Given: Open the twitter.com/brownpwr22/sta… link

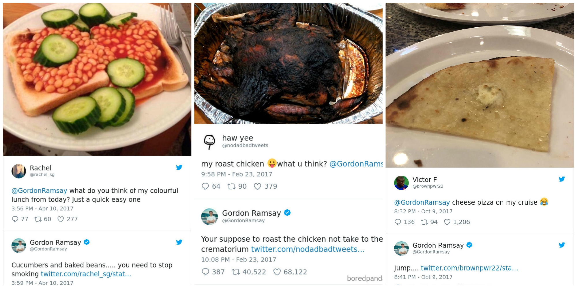Looking at the screenshot, I should click(469, 268).
